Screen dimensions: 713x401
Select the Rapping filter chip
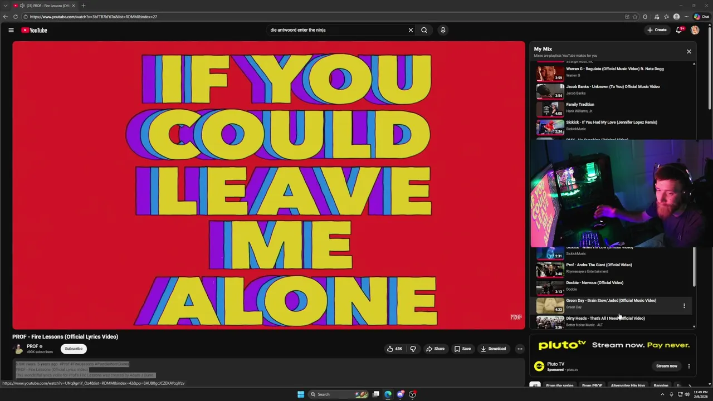(661, 385)
